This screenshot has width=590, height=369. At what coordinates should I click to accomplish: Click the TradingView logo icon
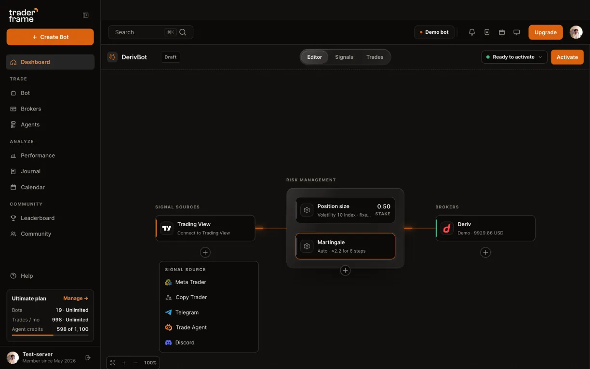167,228
